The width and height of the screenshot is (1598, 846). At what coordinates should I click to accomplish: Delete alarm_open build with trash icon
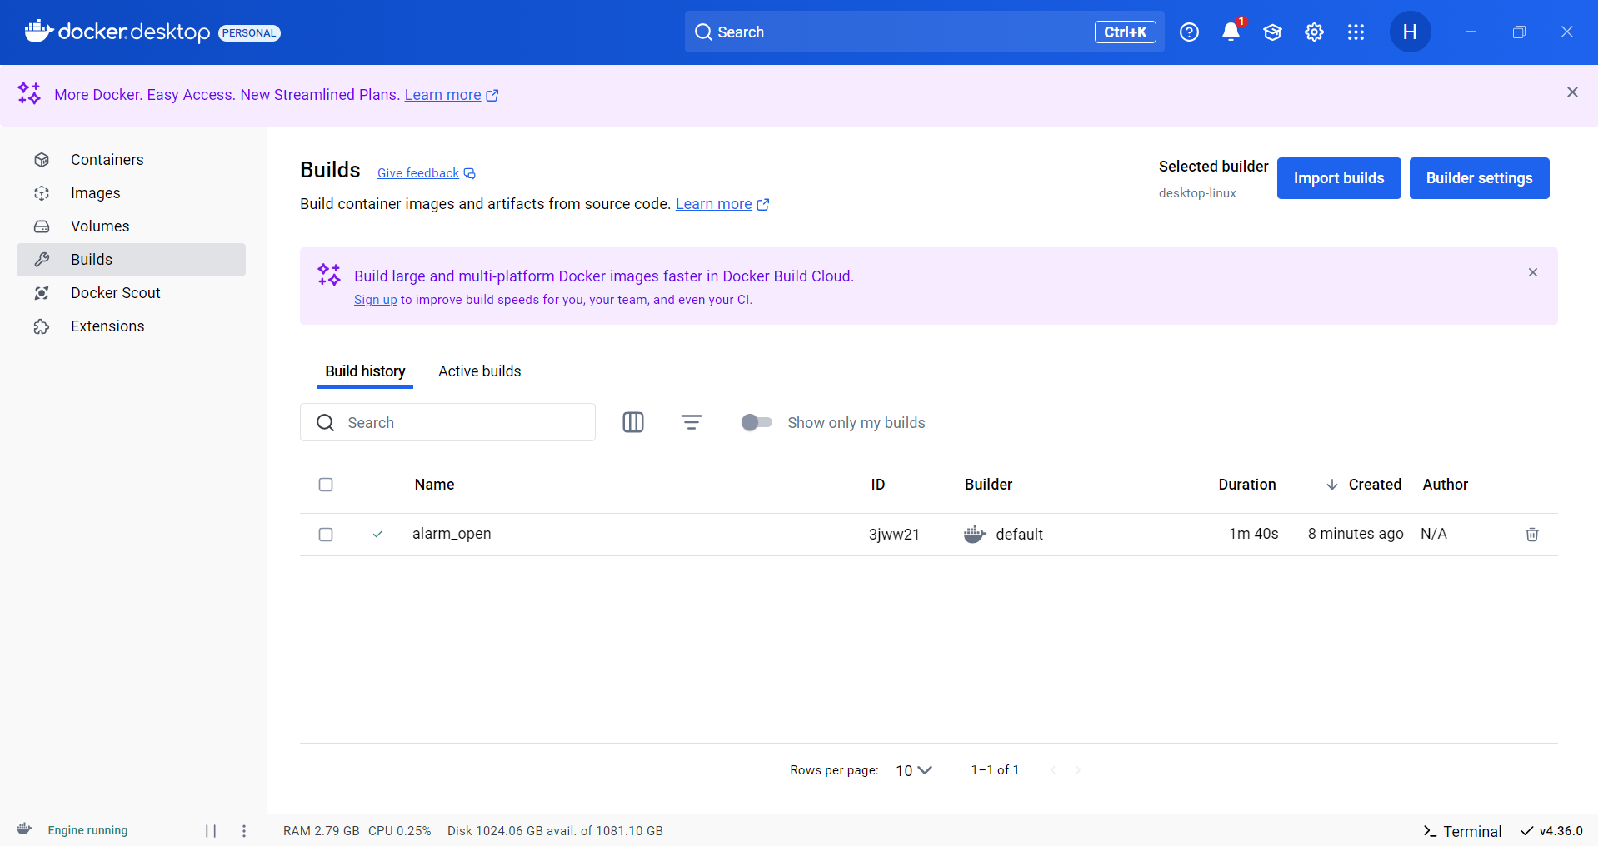click(1531, 535)
